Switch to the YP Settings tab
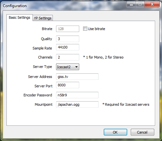Viewport: 162px width, 141px height. pyautogui.click(x=43, y=18)
